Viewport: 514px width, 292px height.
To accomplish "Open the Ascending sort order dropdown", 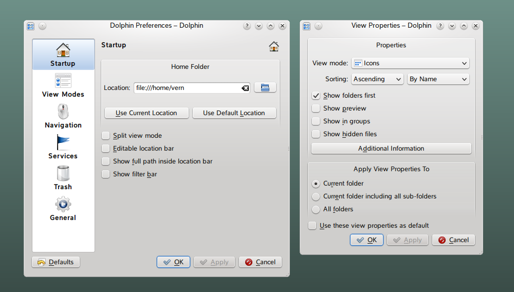I will (377, 79).
